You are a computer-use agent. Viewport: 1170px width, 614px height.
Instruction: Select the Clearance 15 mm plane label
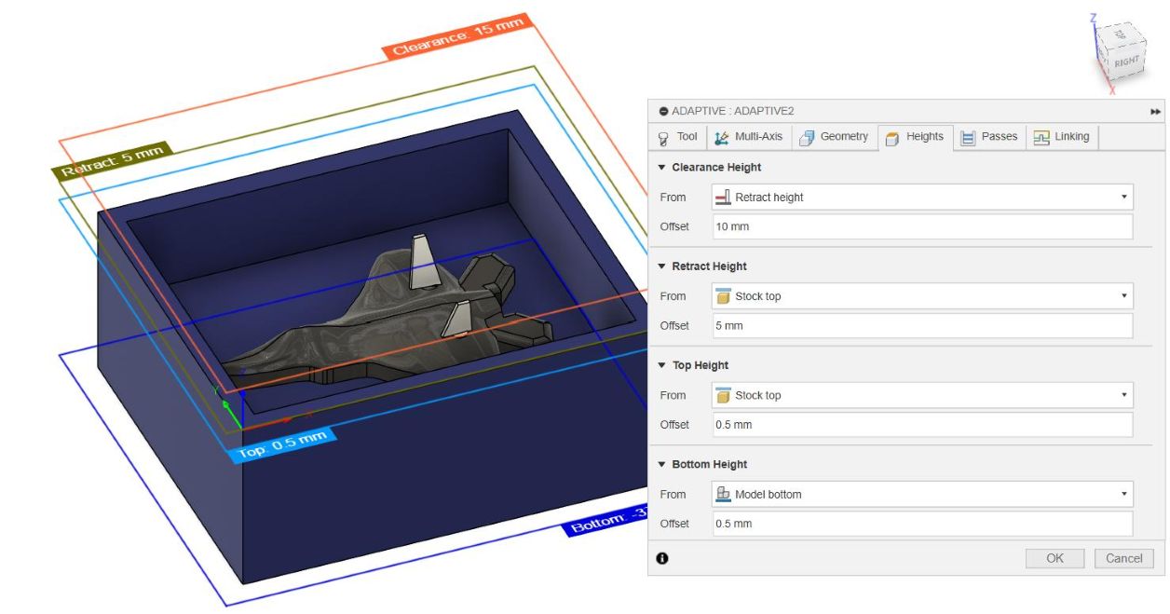(x=457, y=36)
